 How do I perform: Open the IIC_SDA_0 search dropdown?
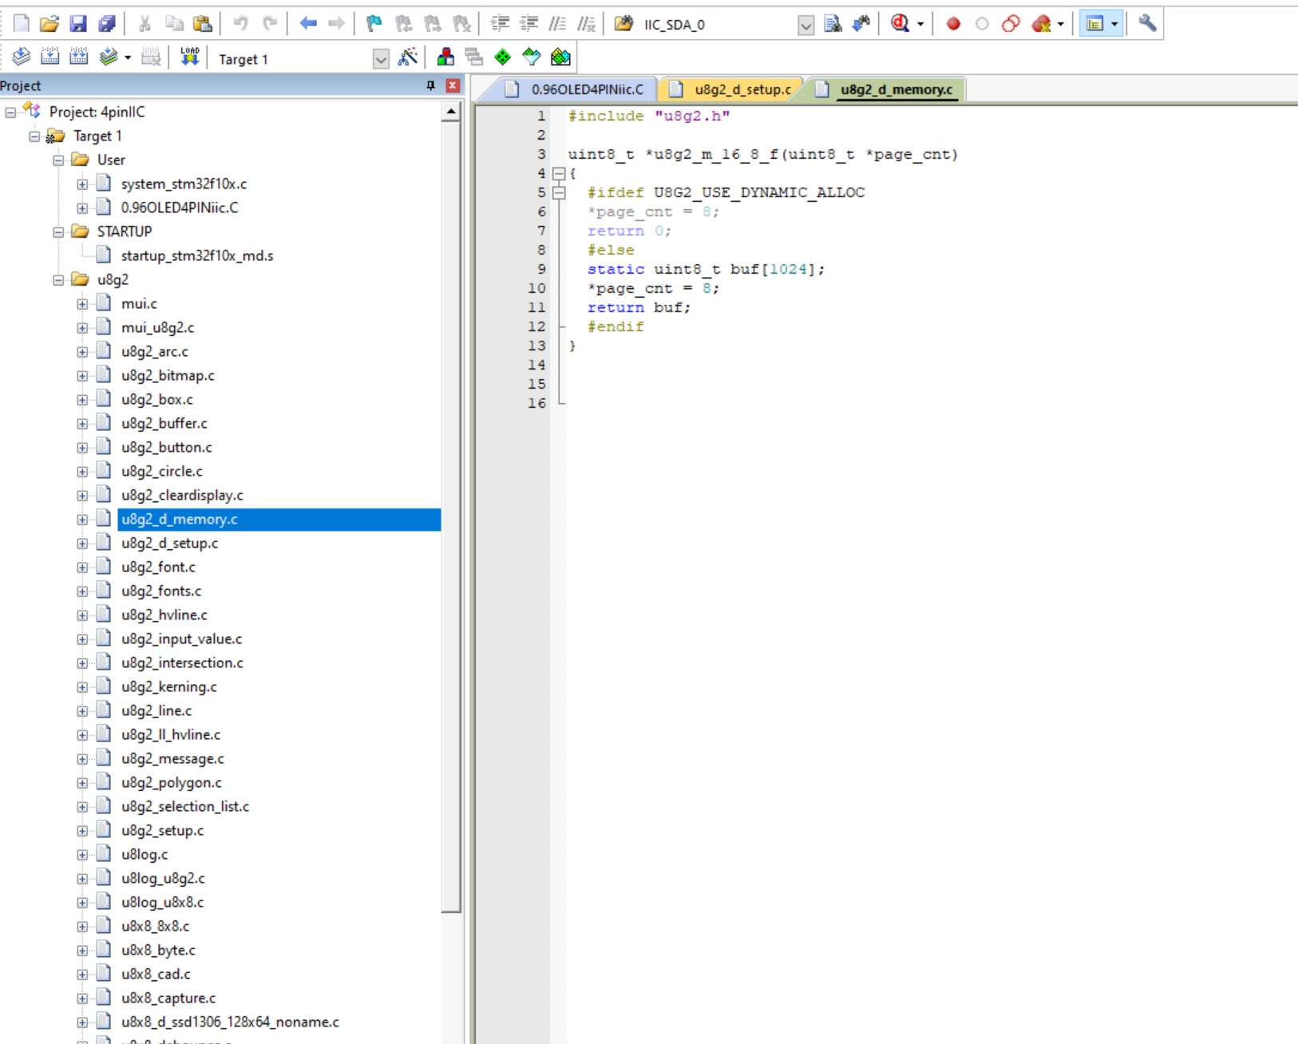click(805, 26)
